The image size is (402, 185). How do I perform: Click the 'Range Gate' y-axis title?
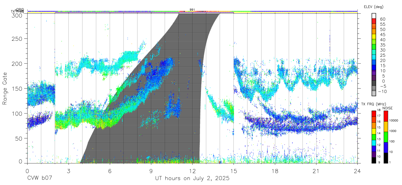[x=5, y=88]
